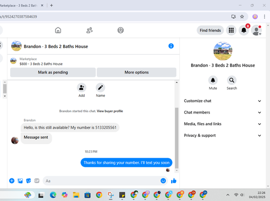270x201 pixels.
Task: Open the volume icon in system tray
Action: (x=242, y=195)
